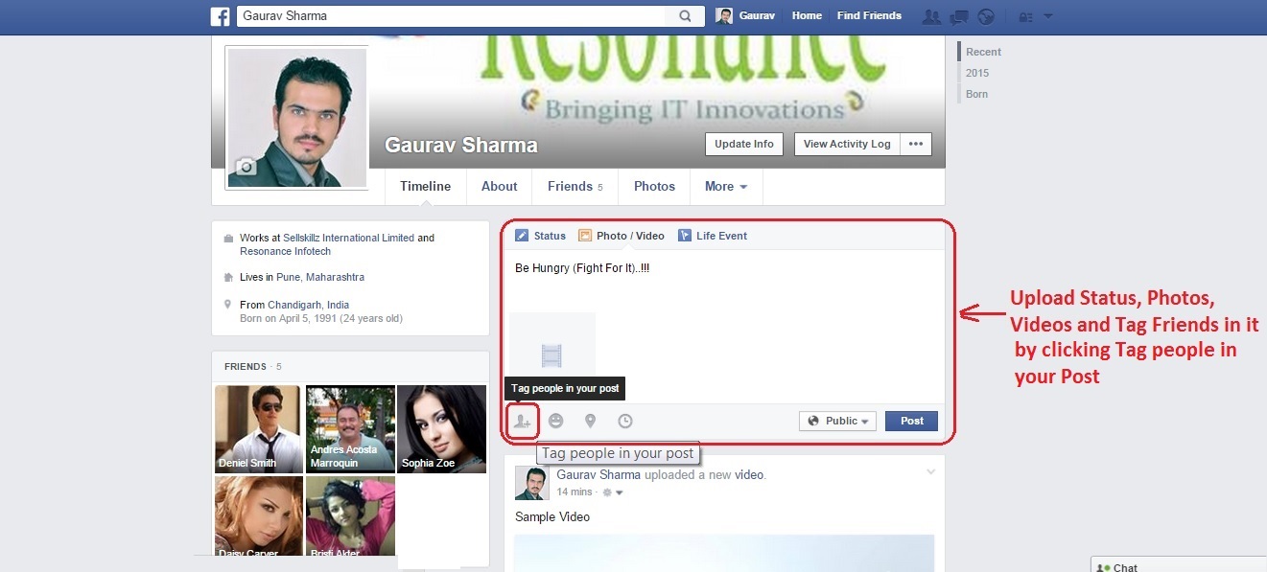Open Andres Acosta Marroquin's friend thumbnail
Image resolution: width=1267 pixels, height=572 pixels.
point(350,429)
